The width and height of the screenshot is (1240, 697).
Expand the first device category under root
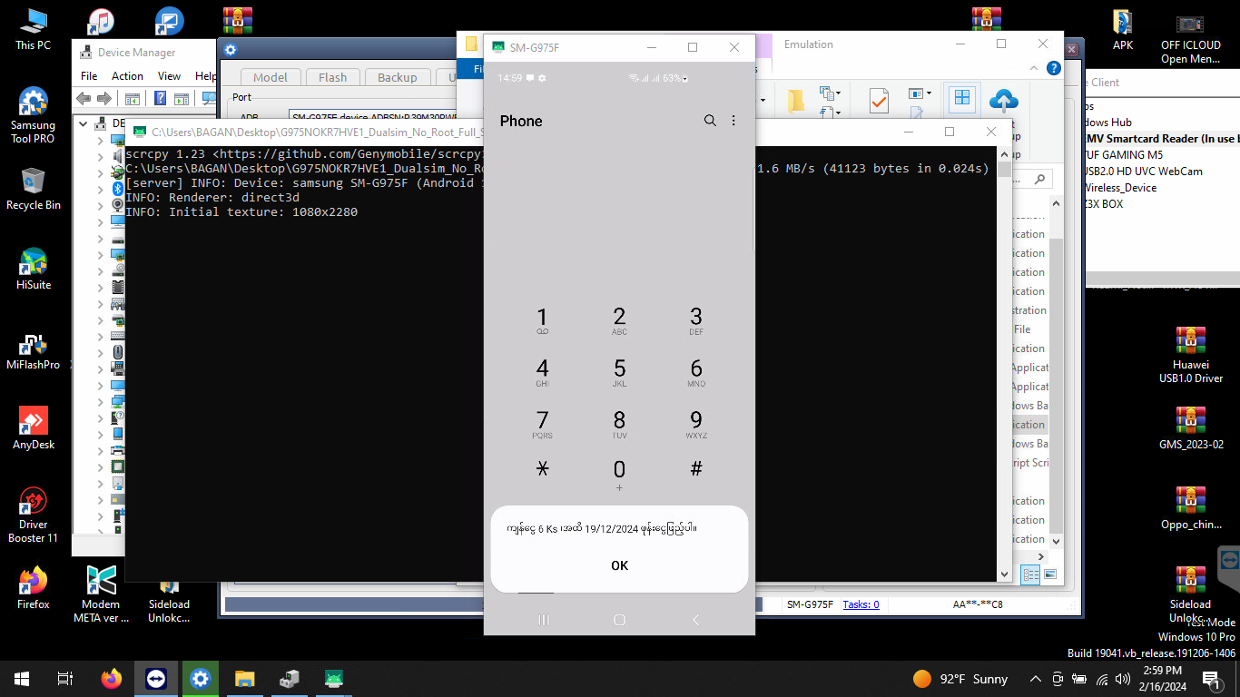[101, 141]
